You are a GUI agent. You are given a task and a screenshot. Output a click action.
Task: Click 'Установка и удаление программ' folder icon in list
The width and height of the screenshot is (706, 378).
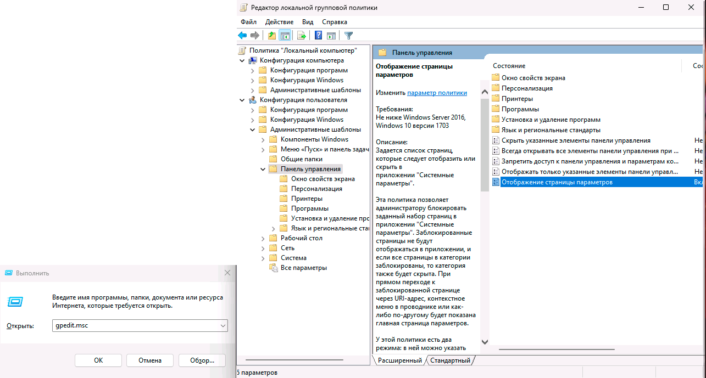pos(496,120)
